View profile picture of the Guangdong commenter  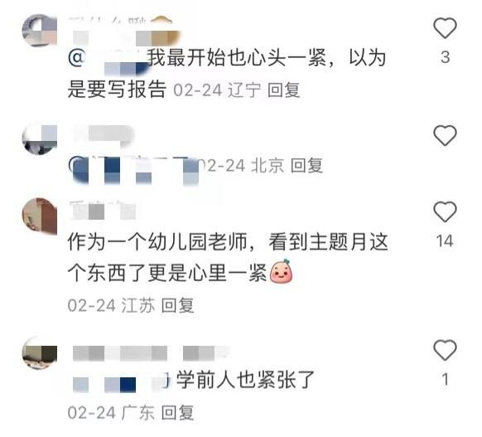[40, 352]
